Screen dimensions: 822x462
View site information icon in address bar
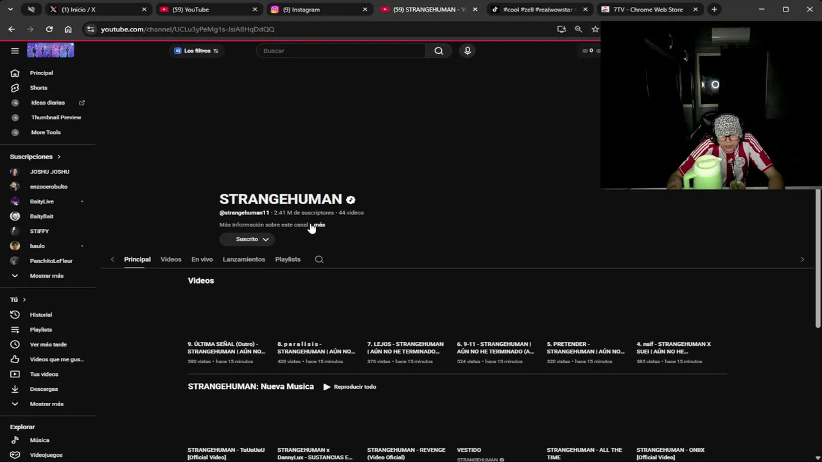click(91, 29)
